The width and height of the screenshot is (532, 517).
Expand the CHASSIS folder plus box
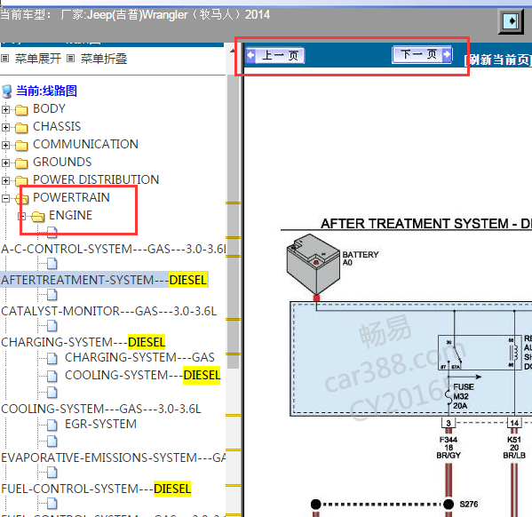tap(5, 127)
